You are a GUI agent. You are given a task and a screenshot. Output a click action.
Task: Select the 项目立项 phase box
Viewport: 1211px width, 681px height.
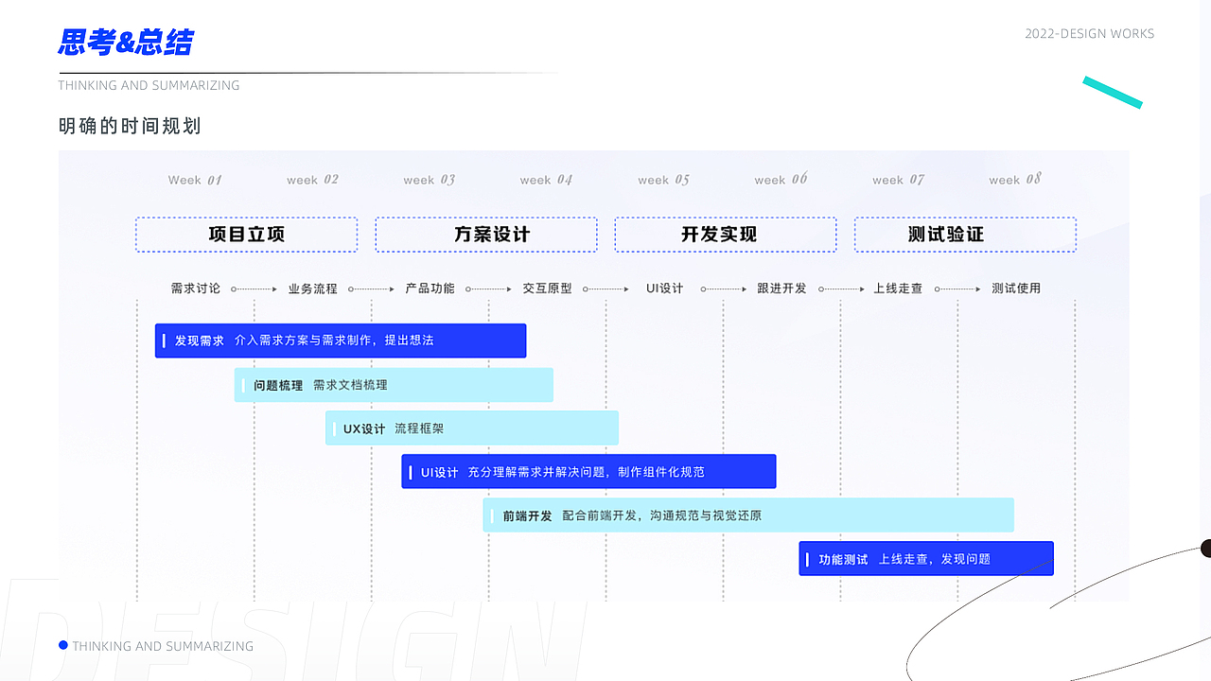click(246, 235)
